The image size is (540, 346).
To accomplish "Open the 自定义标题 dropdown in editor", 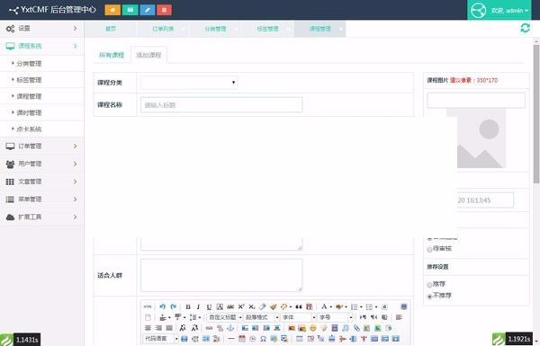I will pyautogui.click(x=225, y=317).
